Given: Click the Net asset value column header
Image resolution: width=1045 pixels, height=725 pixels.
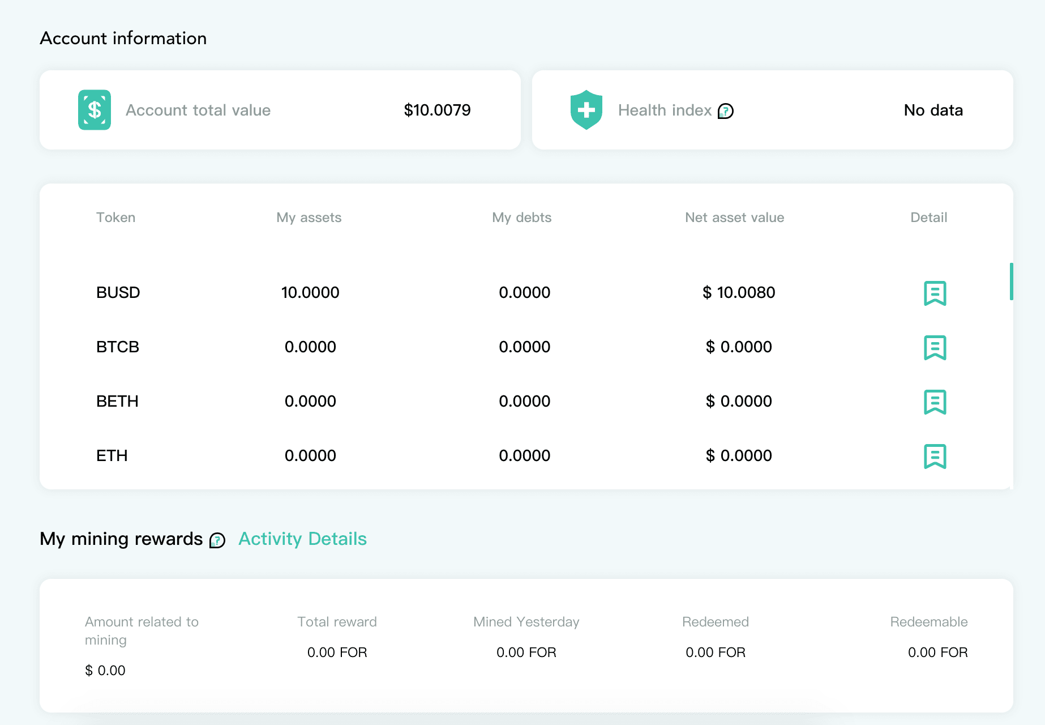Looking at the screenshot, I should 734,217.
